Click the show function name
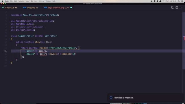The height and width of the screenshot is (104, 185). click(x=37, y=42)
